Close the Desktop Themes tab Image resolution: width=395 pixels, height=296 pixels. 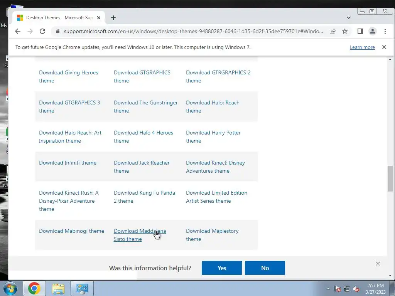(x=99, y=18)
